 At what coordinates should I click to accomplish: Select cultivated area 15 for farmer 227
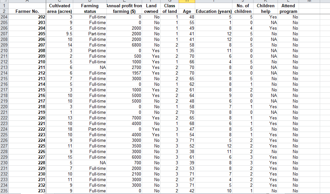pyautogui.click(x=59, y=157)
